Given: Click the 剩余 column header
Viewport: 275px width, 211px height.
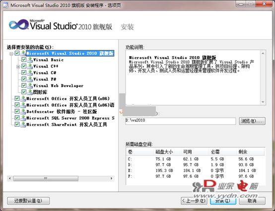Looking at the screenshot, I should (251, 152).
